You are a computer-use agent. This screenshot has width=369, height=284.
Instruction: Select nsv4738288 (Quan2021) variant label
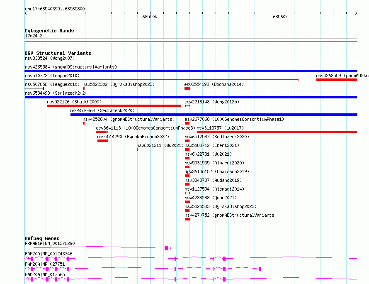211,198
